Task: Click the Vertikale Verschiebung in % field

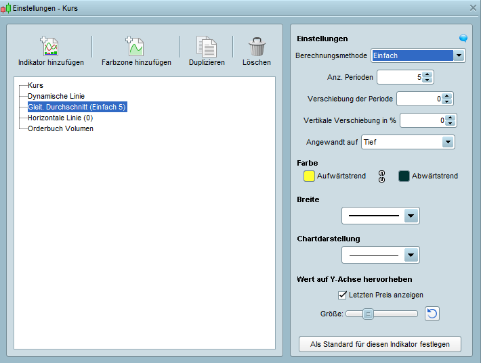Action: click(x=423, y=120)
